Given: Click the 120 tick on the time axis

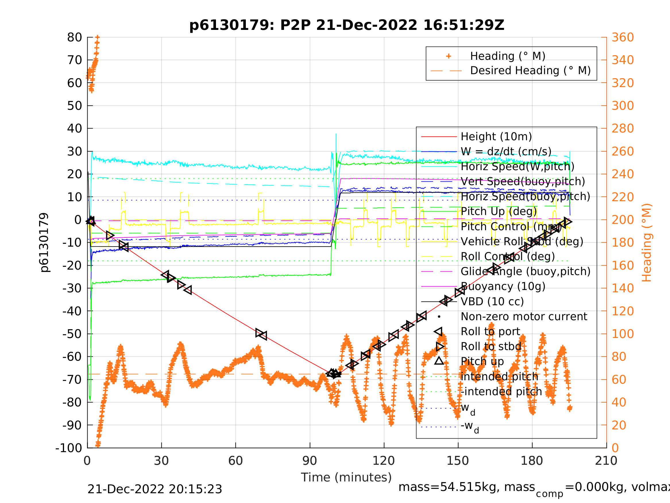Looking at the screenshot, I should [x=383, y=461].
